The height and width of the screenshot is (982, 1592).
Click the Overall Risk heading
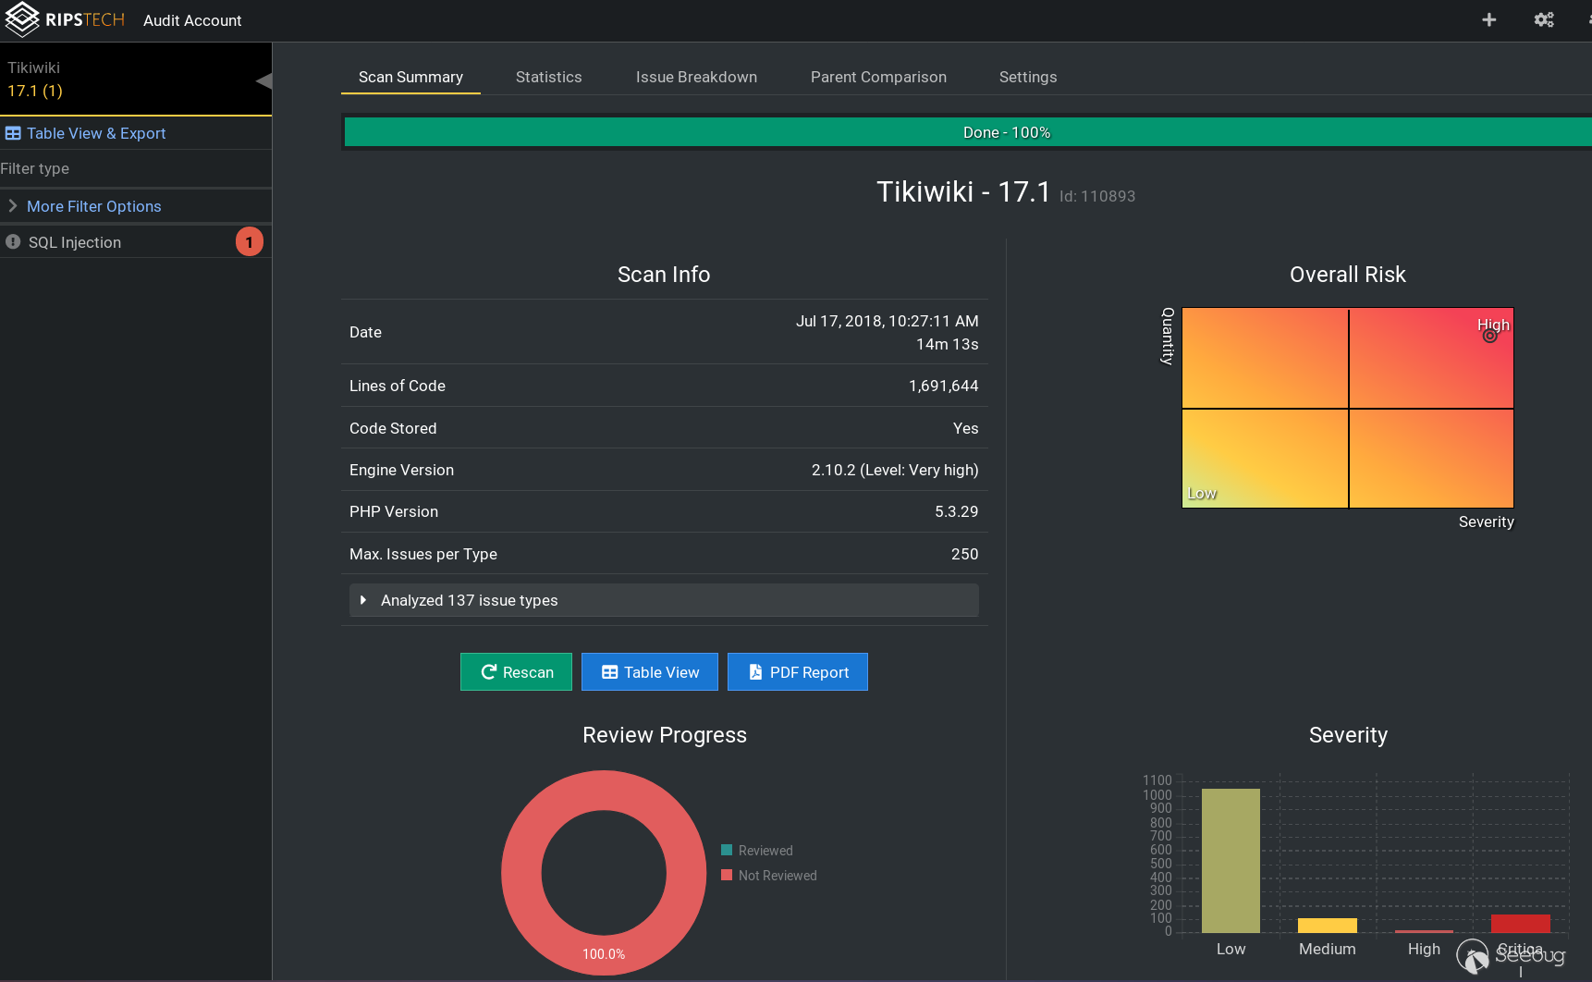[x=1347, y=275]
